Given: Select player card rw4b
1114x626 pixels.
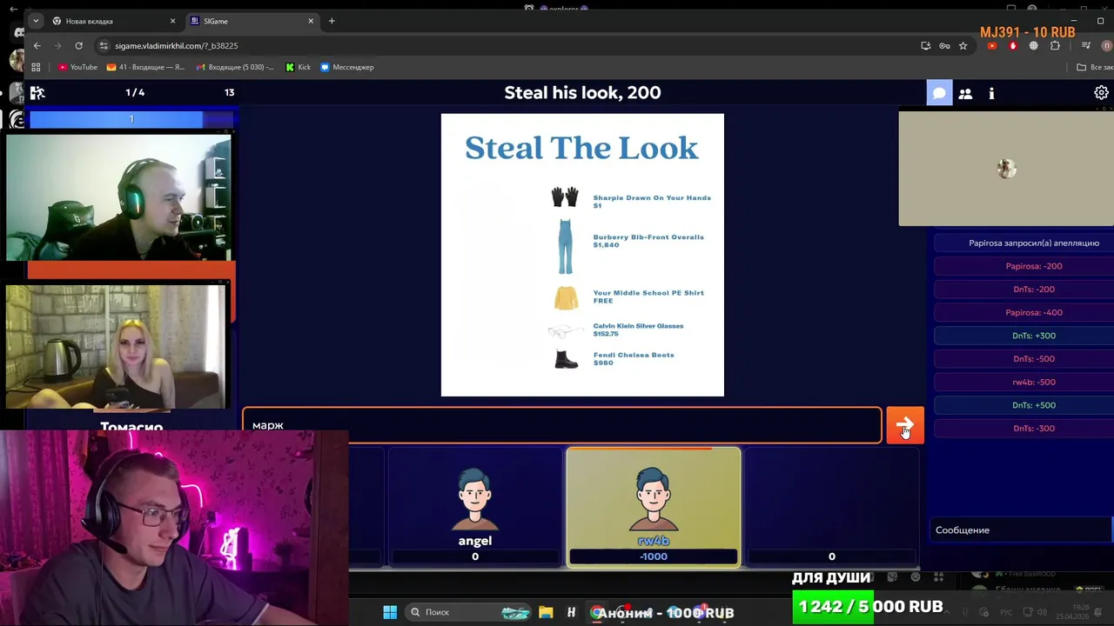Looking at the screenshot, I should [654, 507].
